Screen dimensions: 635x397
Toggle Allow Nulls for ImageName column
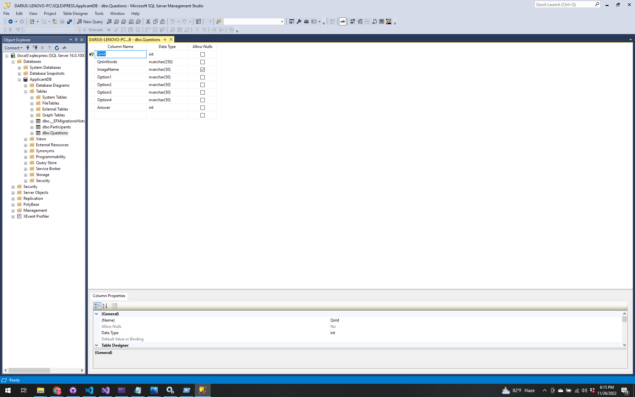[202, 69]
